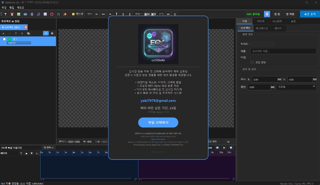Click the clapperboard icon in toolbar

point(32,14)
